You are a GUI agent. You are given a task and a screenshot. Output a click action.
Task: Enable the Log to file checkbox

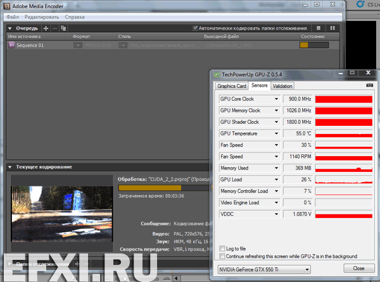222,248
